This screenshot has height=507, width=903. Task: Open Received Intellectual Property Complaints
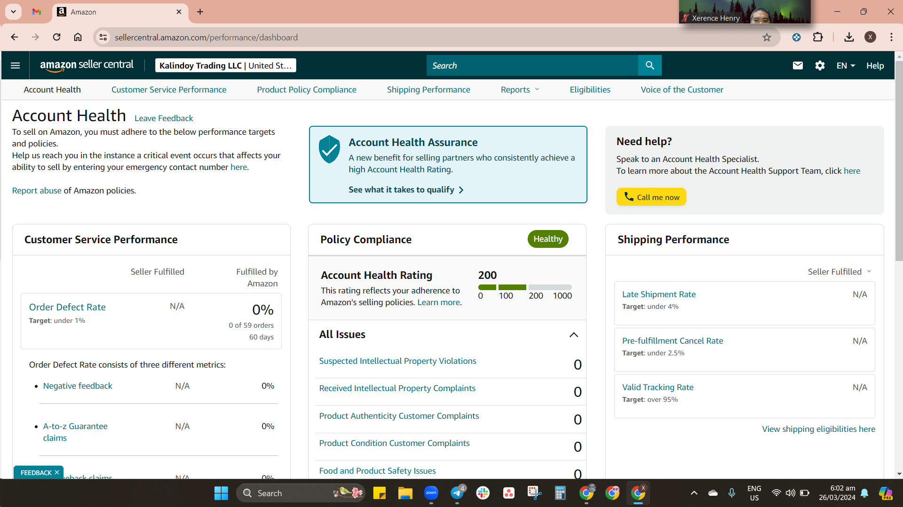(397, 388)
